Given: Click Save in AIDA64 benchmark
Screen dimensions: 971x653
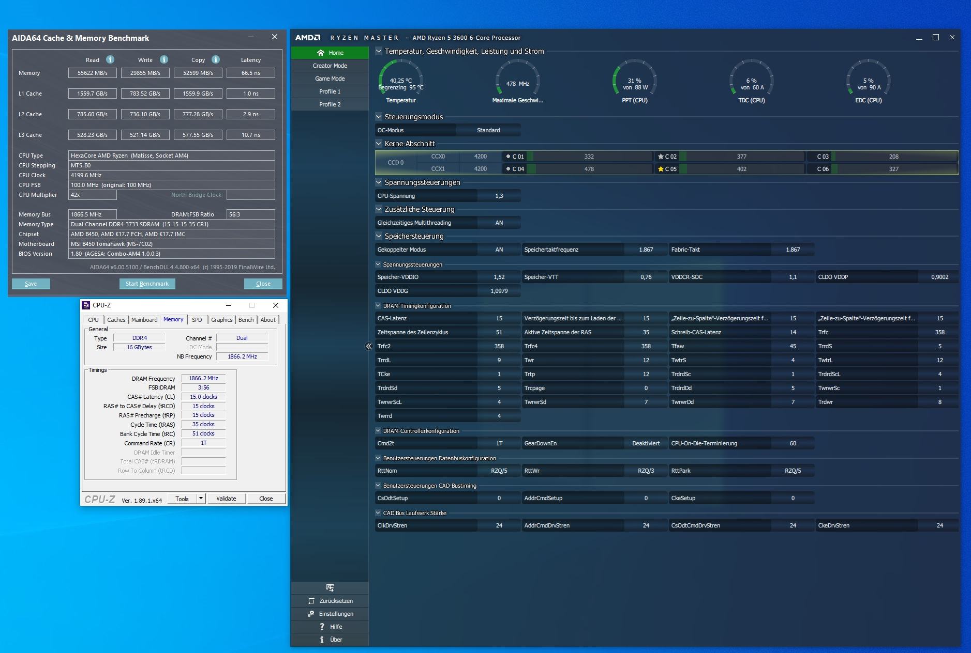Looking at the screenshot, I should (31, 284).
